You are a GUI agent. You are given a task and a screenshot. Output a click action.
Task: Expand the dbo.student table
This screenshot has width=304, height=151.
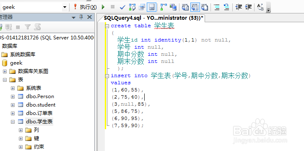click(13, 105)
